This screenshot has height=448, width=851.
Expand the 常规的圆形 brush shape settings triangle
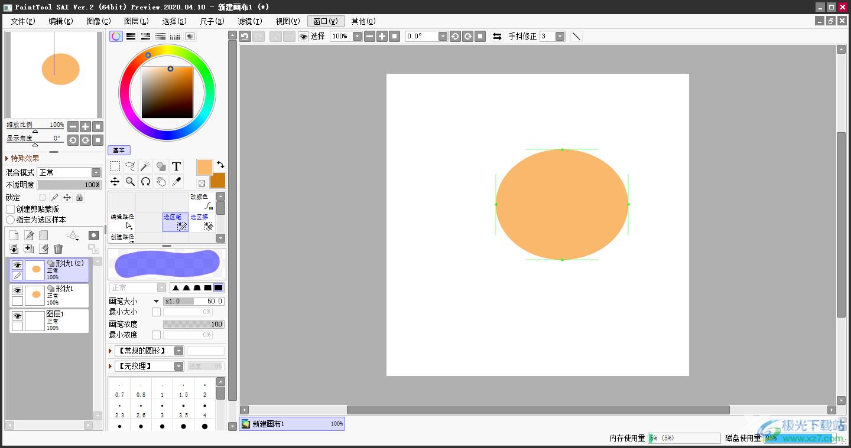click(111, 351)
